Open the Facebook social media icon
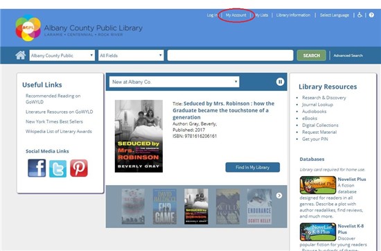The width and height of the screenshot is (381, 251). tap(37, 168)
